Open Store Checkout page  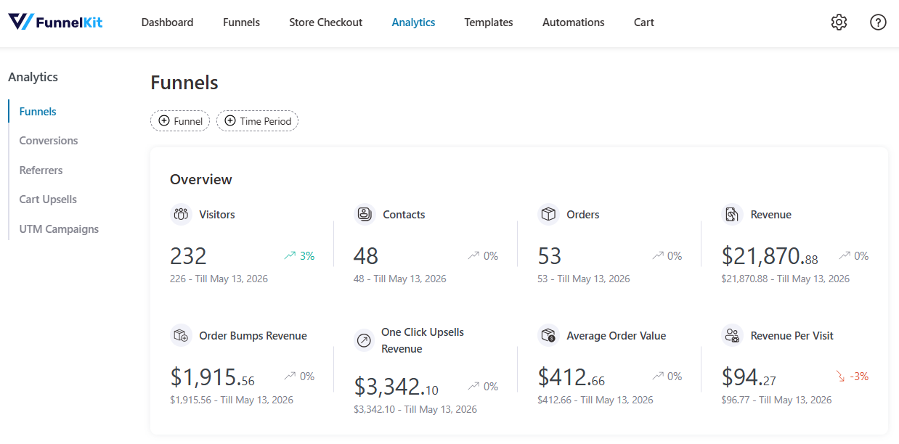click(x=325, y=22)
